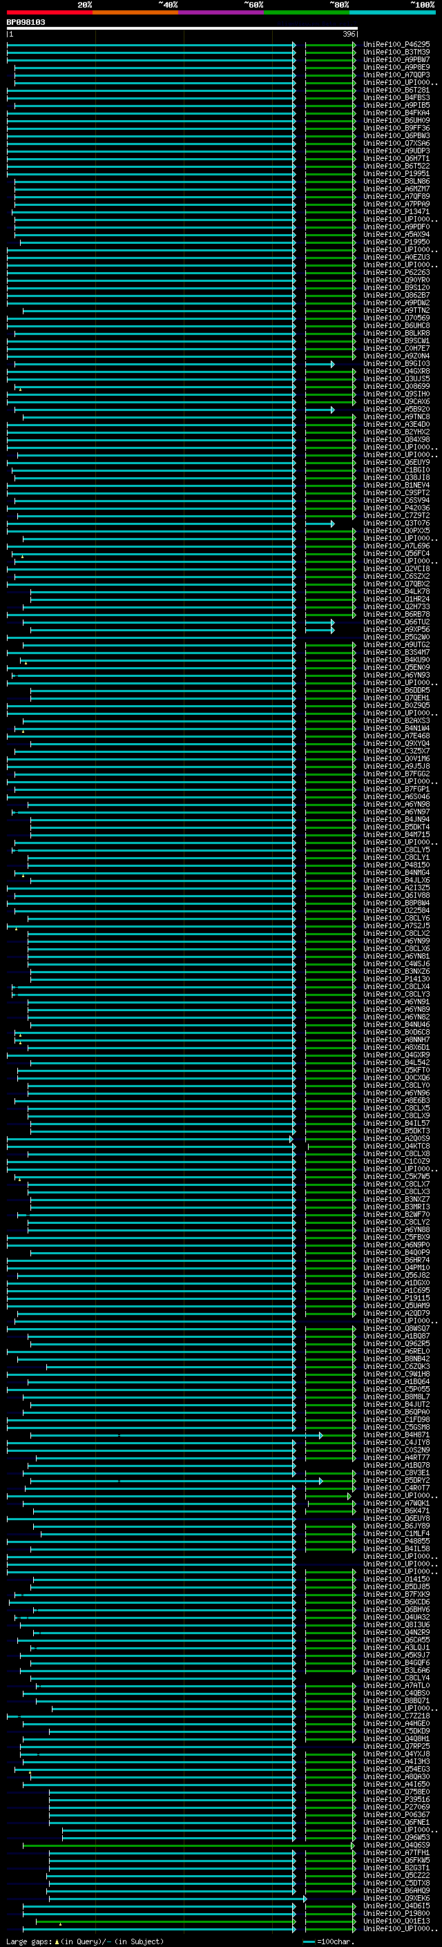Image resolution: width=442 pixels, height=1947 pixels.
Task: Open the UniRef100_Q862B7 hit
Action: 396,296
